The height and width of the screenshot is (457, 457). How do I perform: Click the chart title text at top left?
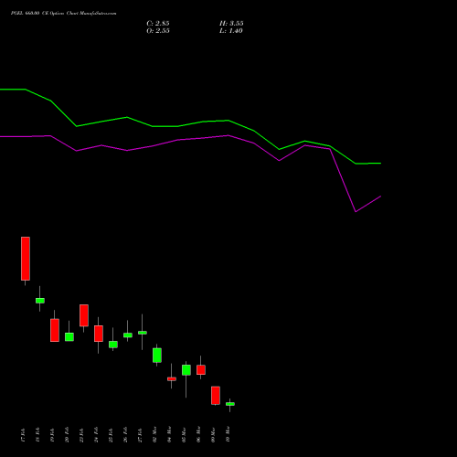63,14
